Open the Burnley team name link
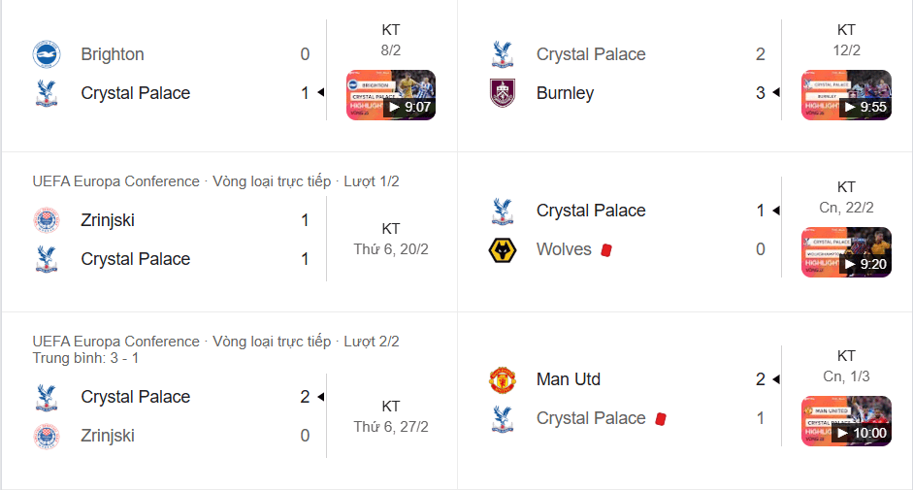This screenshot has height=490, width=913. [565, 93]
